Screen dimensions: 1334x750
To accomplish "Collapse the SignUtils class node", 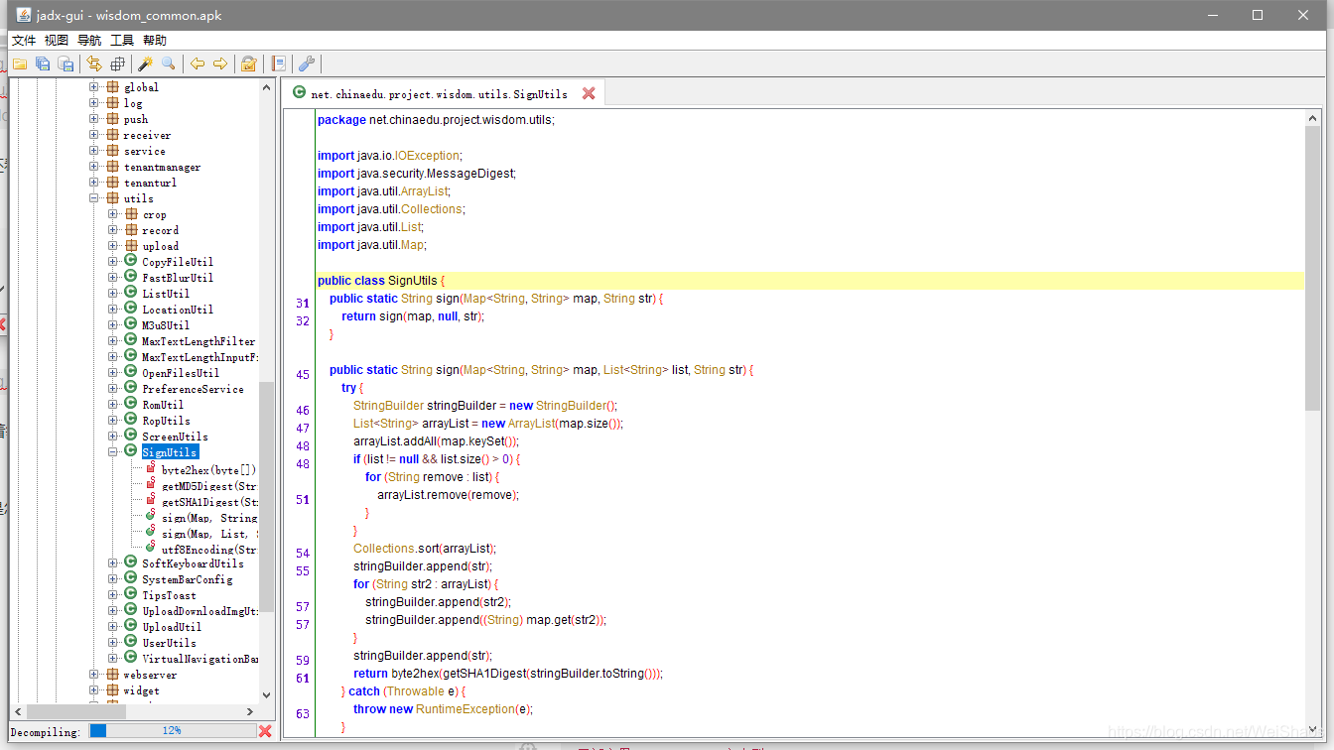I will point(113,451).
